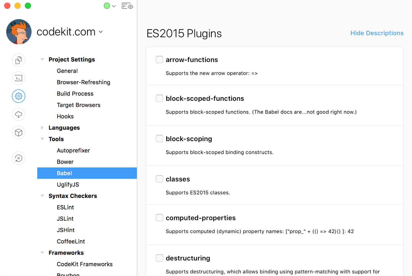Click the block-scoped-functions label
The width and height of the screenshot is (412, 276).
coord(205,99)
